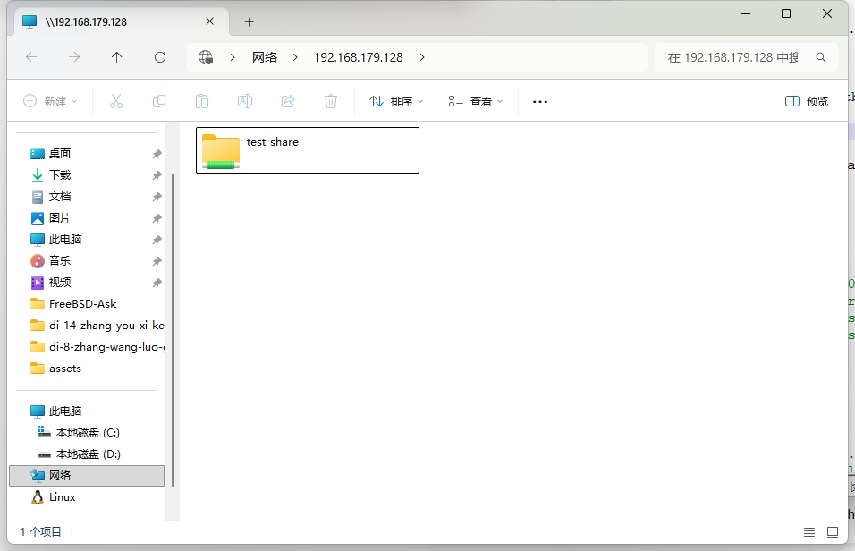Screen dimensions: 855x551
Task: Expand chevron after 192.168.179.128 breadcrumb
Action: pyautogui.click(x=422, y=57)
